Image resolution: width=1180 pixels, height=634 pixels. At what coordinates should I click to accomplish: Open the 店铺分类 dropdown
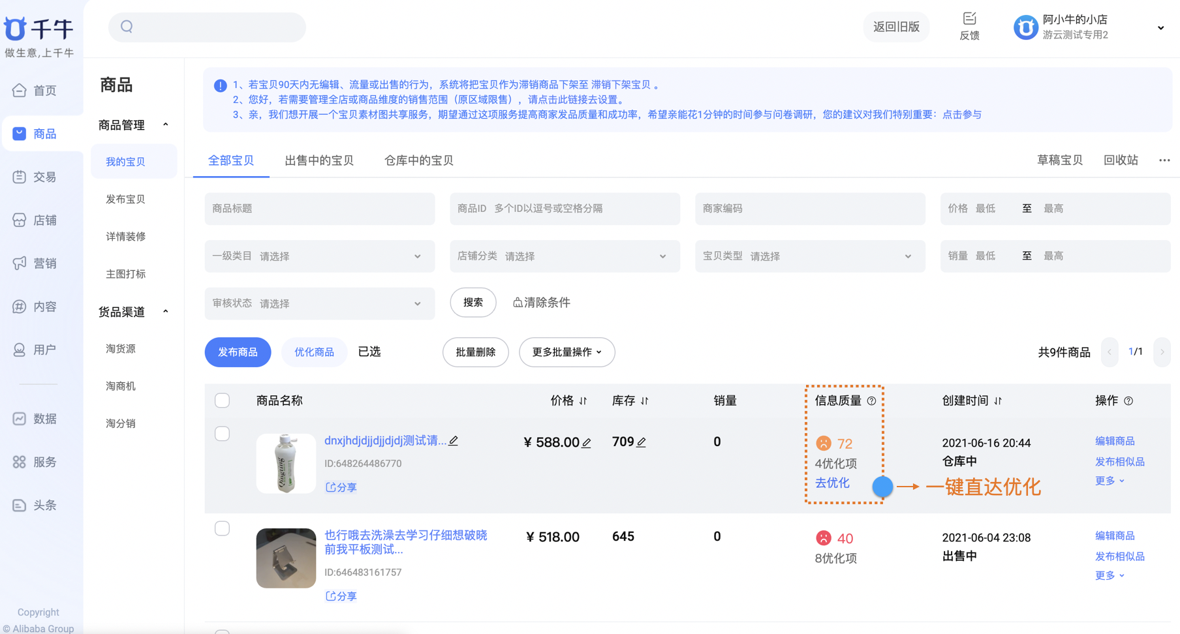coord(565,256)
